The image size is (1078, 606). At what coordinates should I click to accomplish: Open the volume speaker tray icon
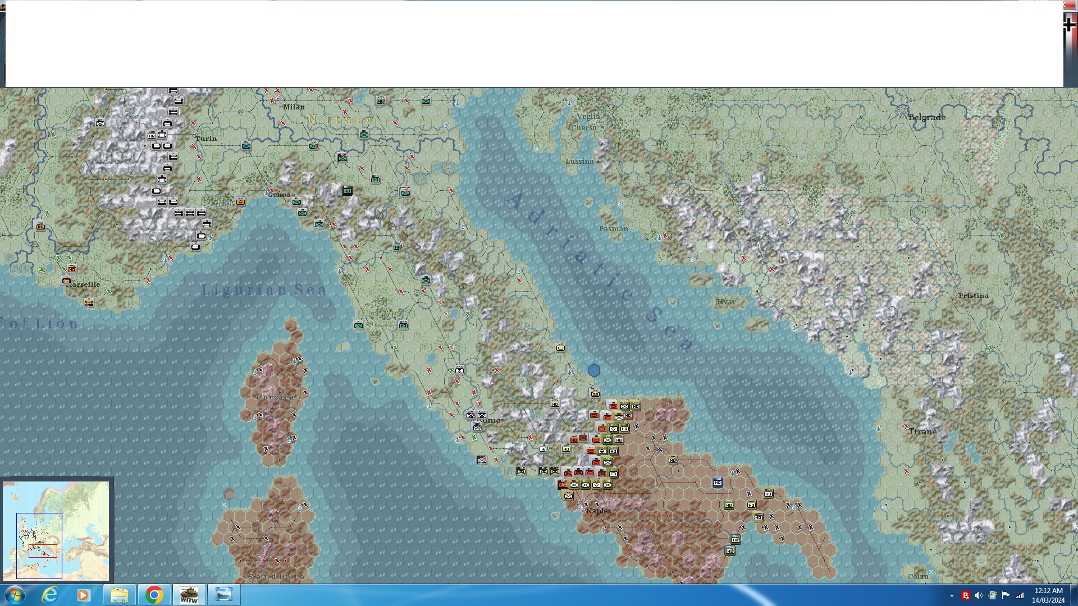tap(979, 595)
